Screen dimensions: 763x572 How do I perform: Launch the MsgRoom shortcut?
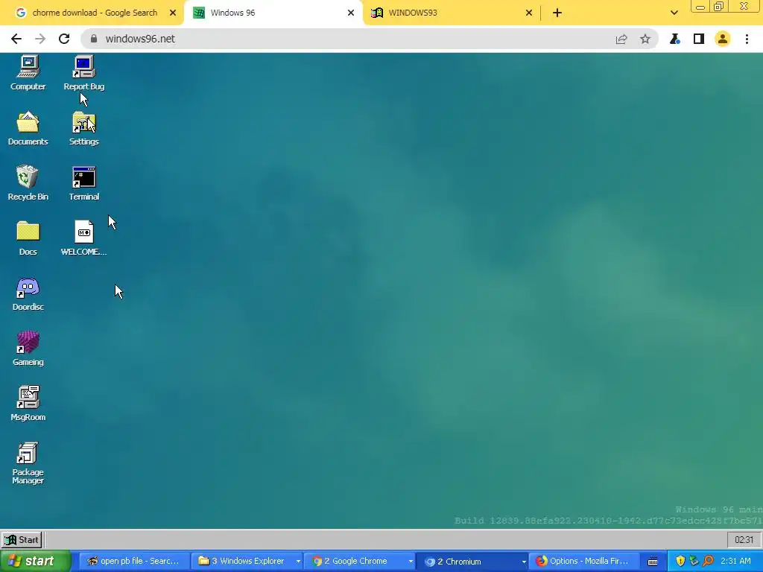[28, 404]
